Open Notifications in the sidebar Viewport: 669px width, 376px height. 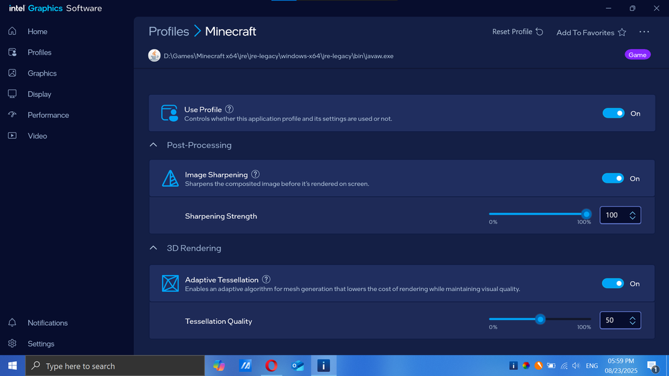pyautogui.click(x=48, y=323)
